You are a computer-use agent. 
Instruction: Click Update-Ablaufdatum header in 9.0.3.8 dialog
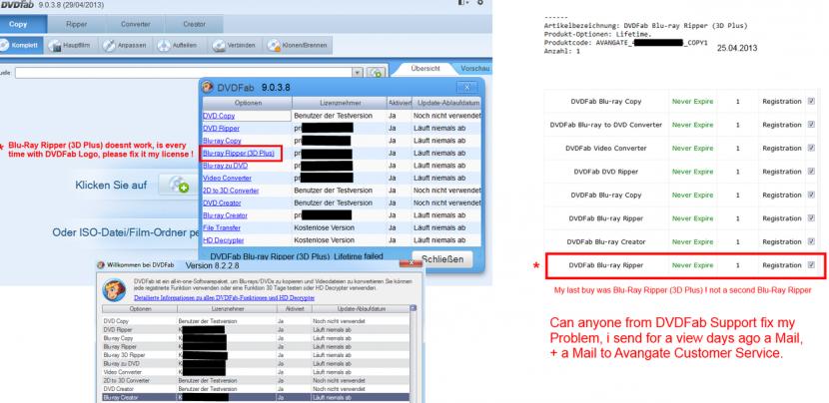pos(446,103)
